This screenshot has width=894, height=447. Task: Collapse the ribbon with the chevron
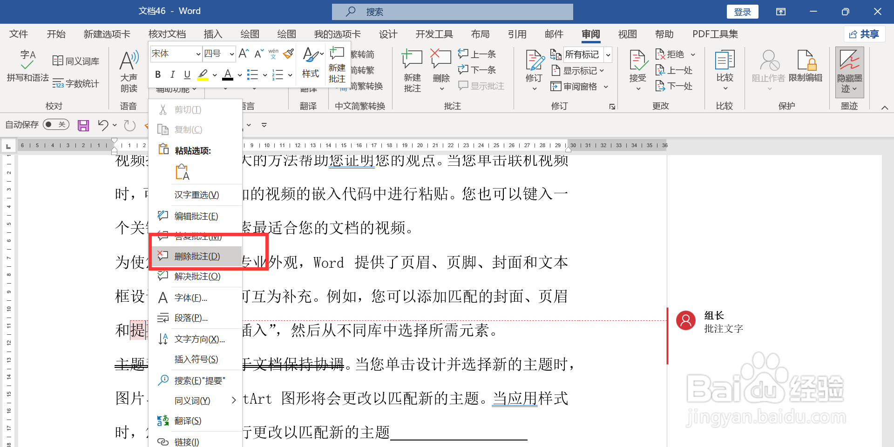885,108
